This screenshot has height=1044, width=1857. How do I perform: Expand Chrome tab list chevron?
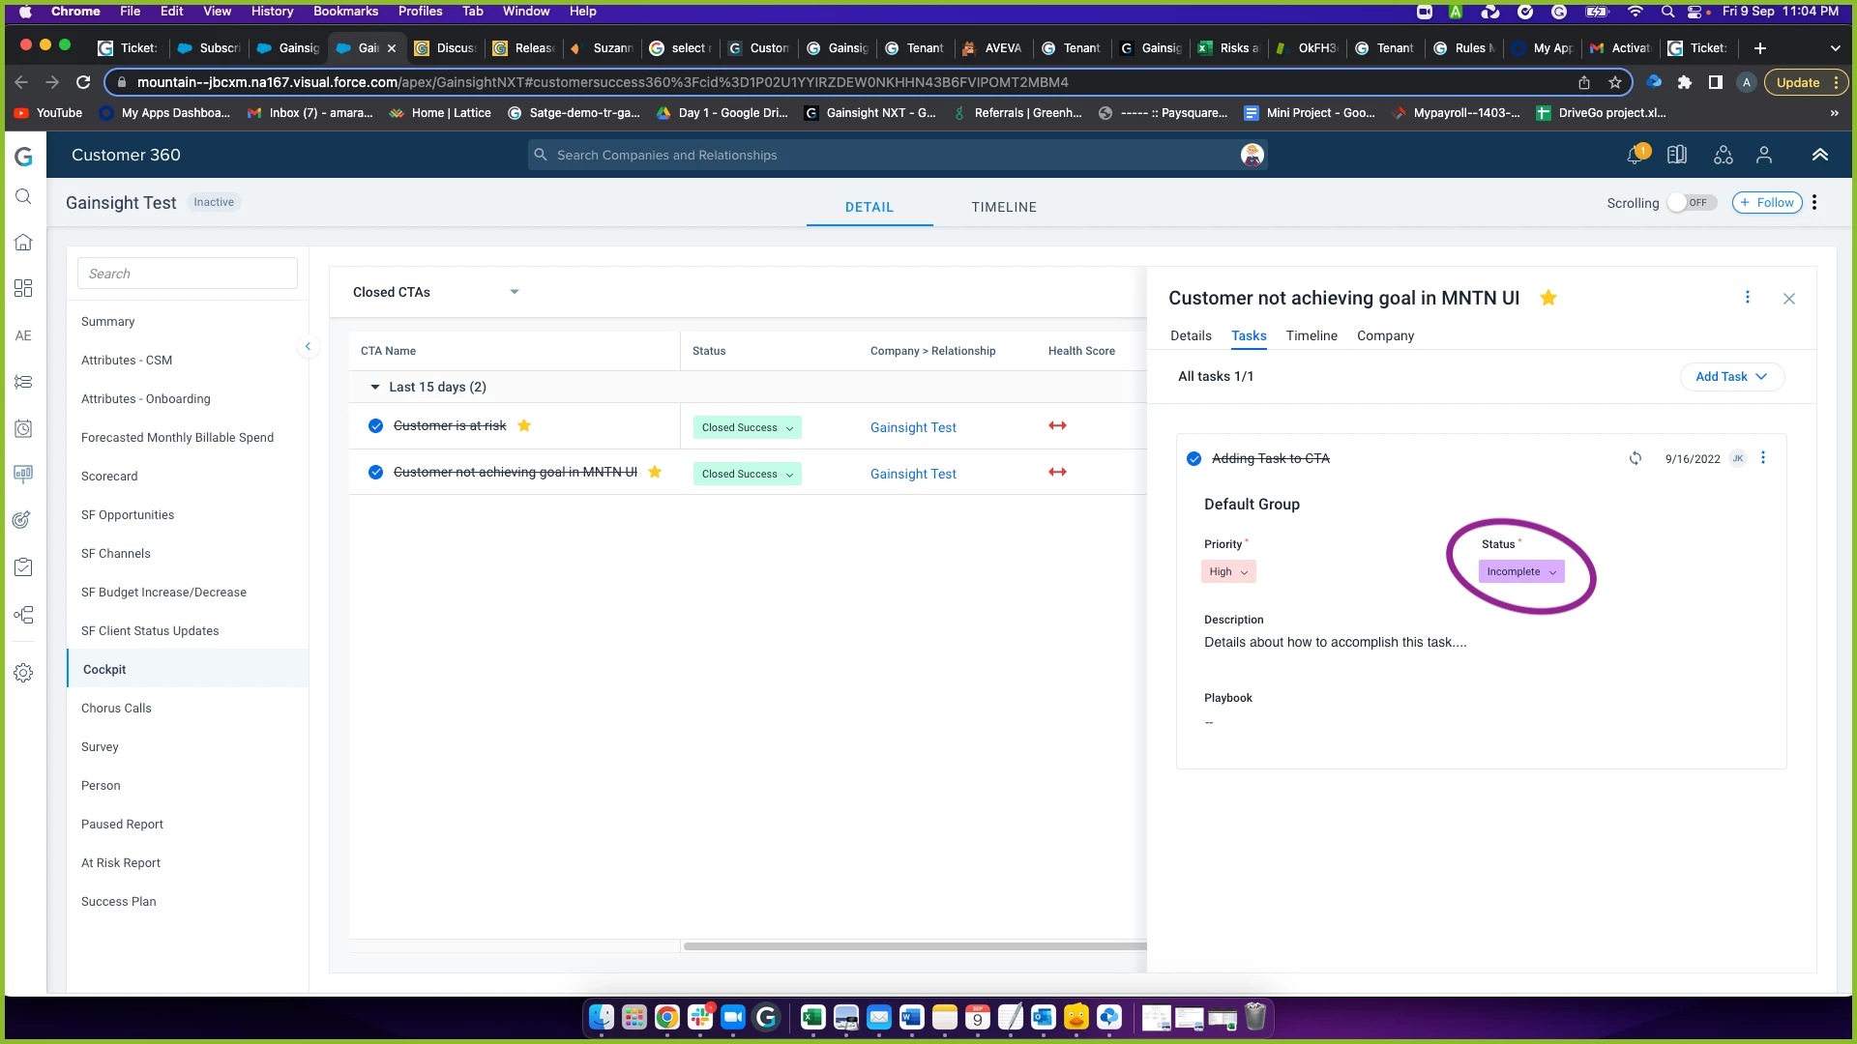(1835, 48)
